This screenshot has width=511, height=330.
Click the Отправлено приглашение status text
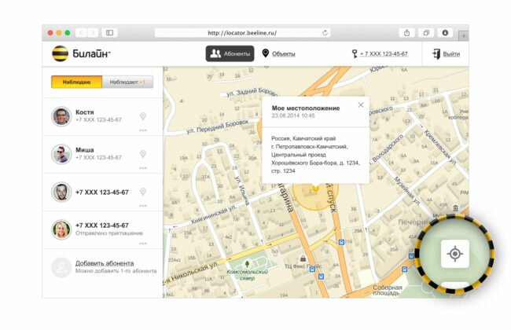coord(109,233)
